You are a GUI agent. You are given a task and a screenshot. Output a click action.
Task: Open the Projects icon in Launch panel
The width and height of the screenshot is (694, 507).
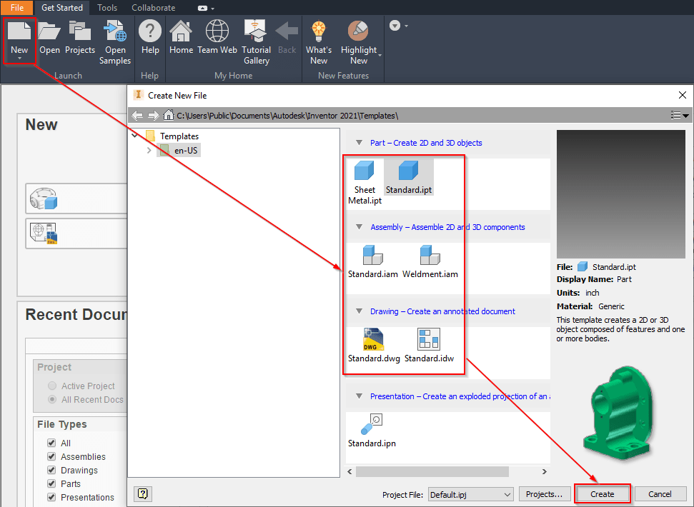tap(79, 32)
